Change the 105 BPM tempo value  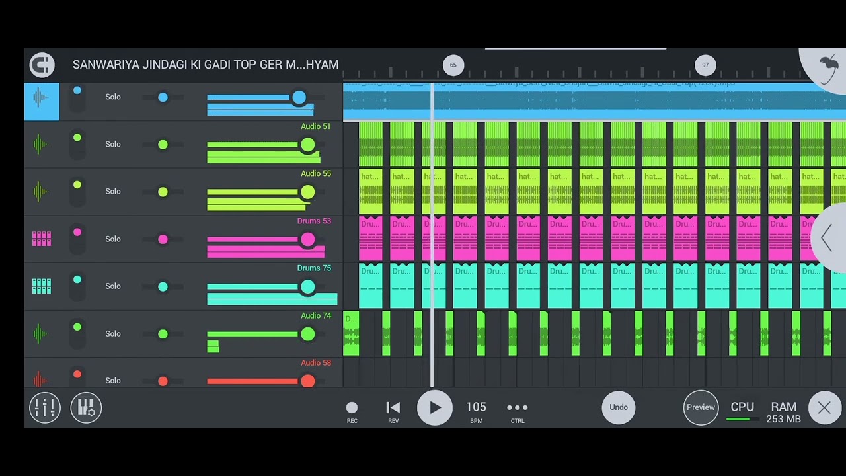click(476, 411)
